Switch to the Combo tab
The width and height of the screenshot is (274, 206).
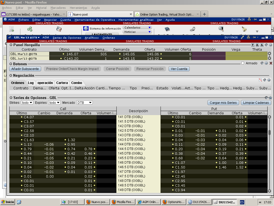pyautogui.click(x=77, y=83)
